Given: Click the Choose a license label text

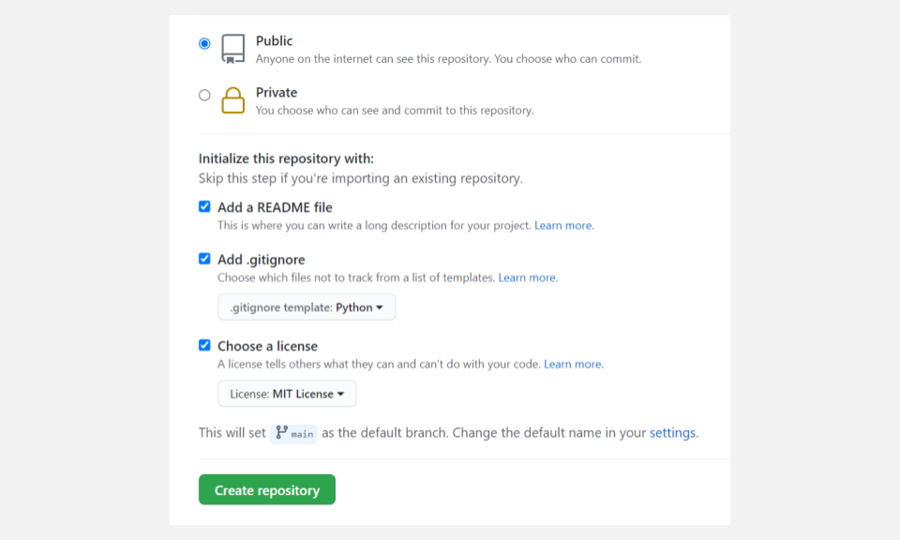Looking at the screenshot, I should click(x=267, y=346).
